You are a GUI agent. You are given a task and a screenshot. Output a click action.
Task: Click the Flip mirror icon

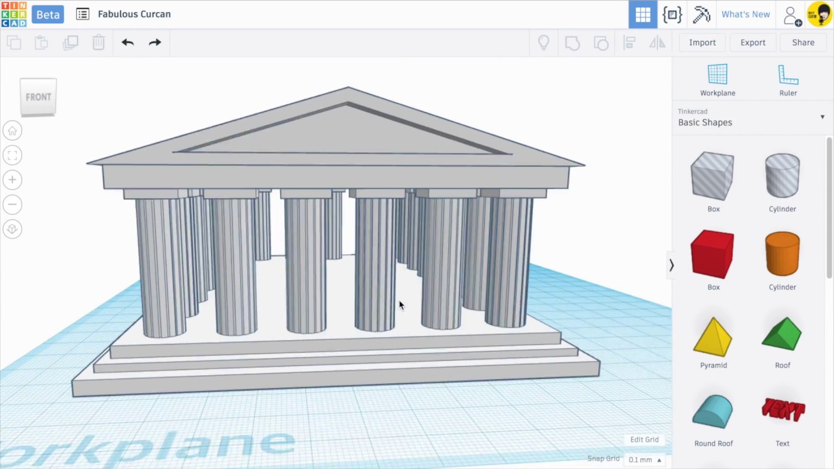coord(657,43)
